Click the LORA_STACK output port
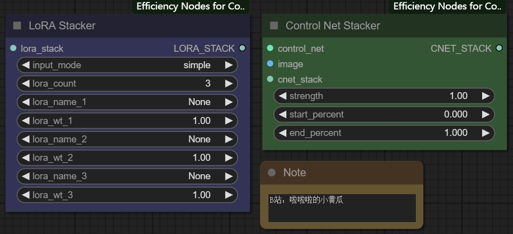 point(242,48)
